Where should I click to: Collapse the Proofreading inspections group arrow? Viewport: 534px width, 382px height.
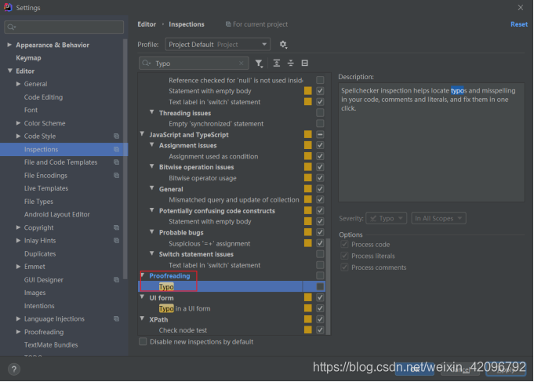(x=143, y=275)
